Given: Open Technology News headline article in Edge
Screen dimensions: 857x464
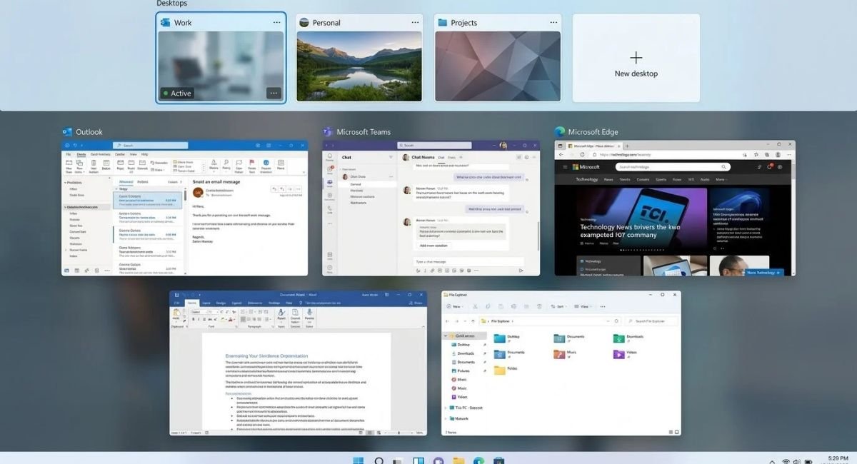Looking at the screenshot, I should (631, 231).
